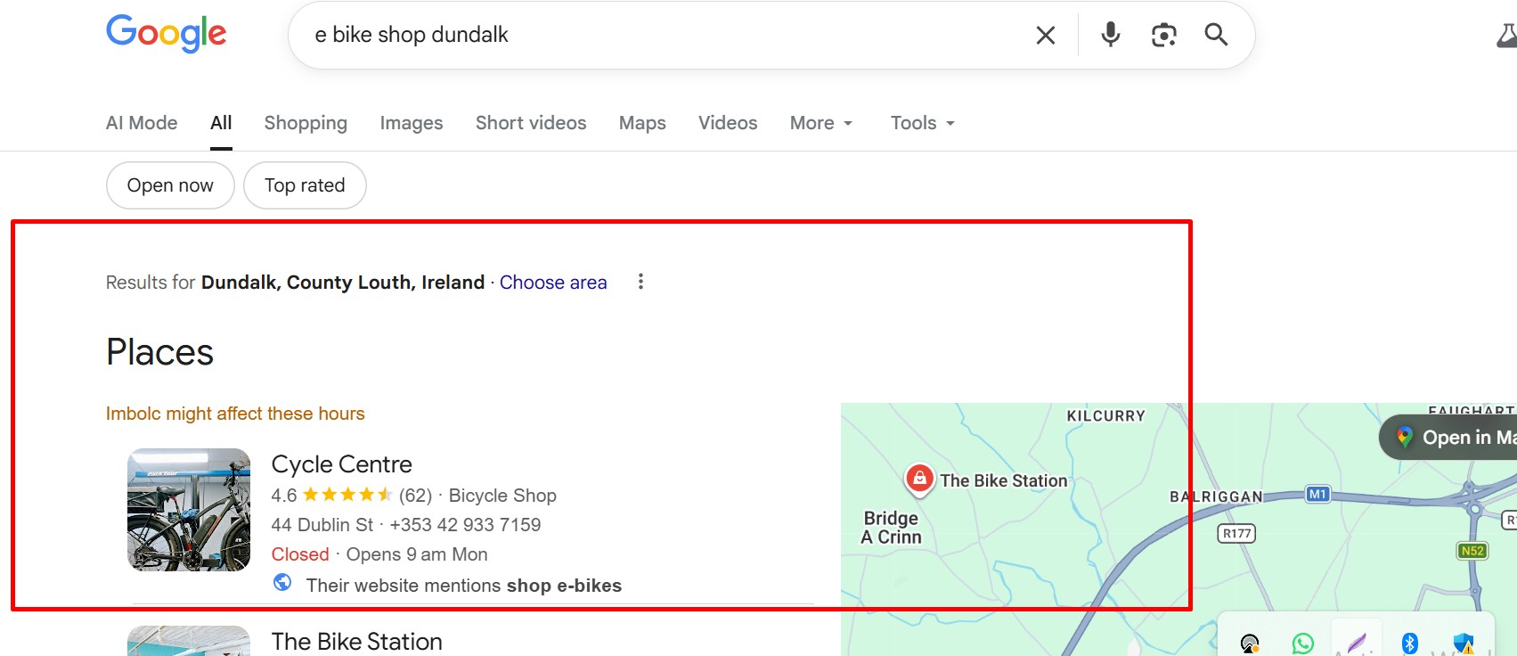The width and height of the screenshot is (1517, 656).
Task: Click the search query input field
Action: [659, 35]
